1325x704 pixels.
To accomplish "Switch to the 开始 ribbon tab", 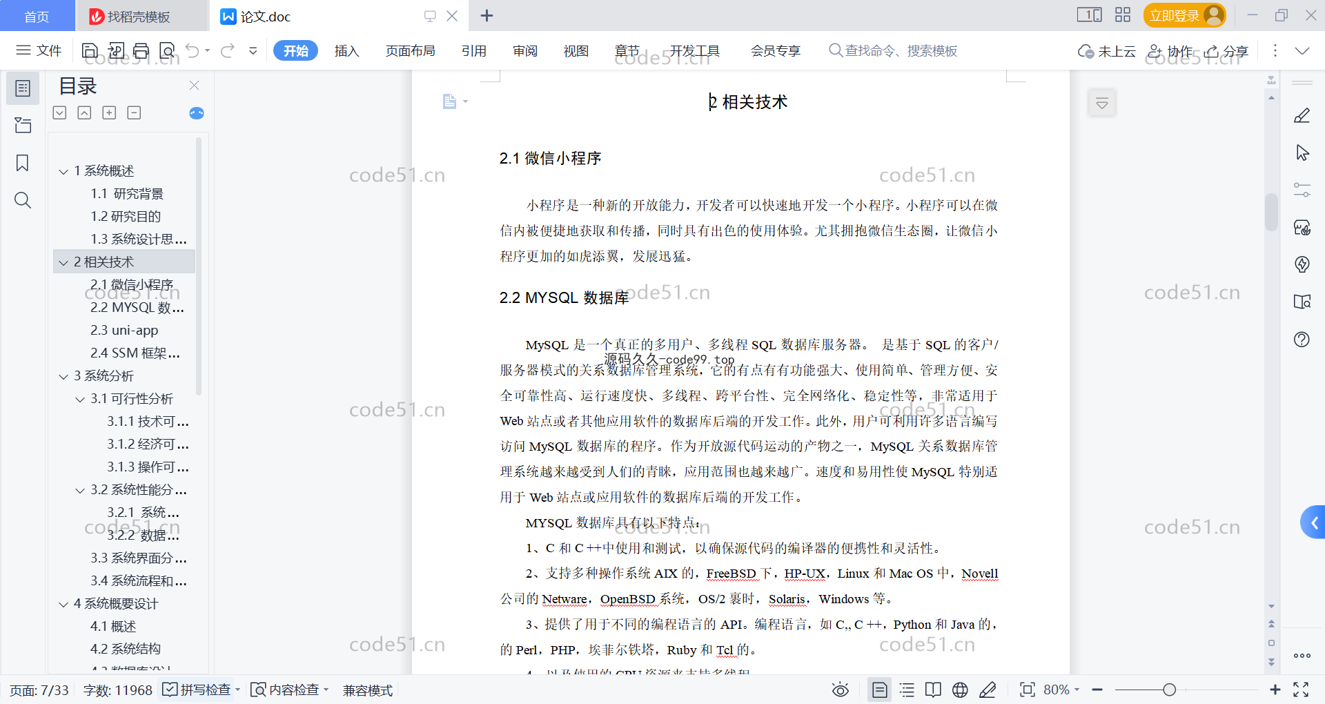I will [296, 50].
